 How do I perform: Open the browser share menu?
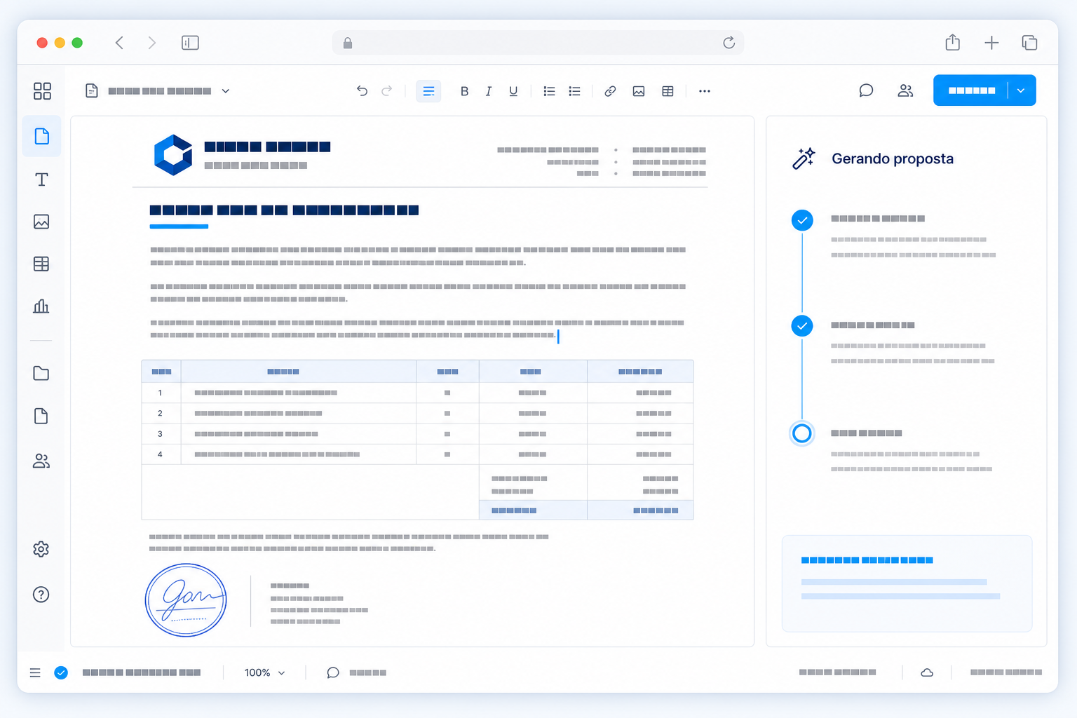tap(952, 42)
